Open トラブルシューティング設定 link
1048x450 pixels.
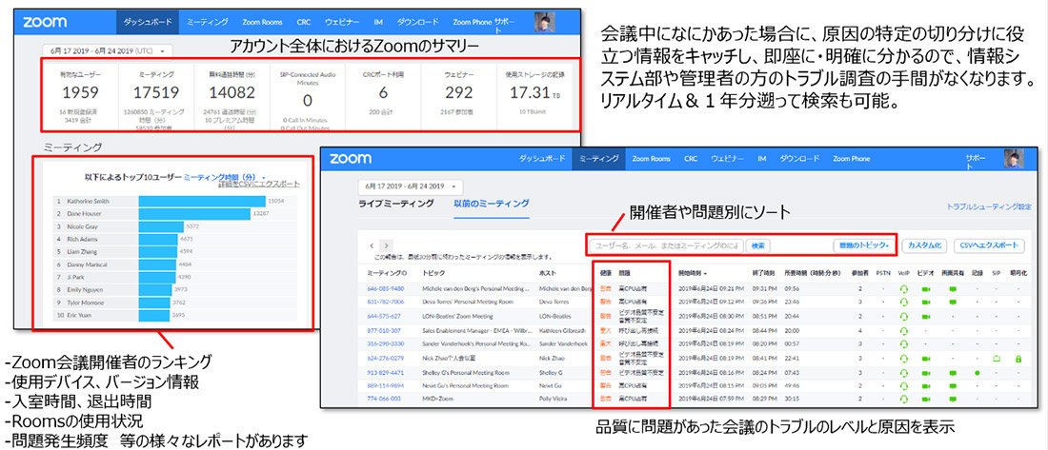[x=989, y=207]
